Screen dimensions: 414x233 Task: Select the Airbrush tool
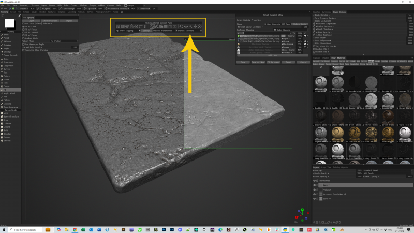coord(7,42)
